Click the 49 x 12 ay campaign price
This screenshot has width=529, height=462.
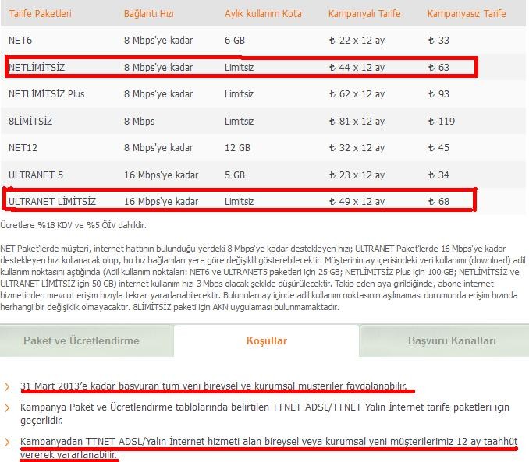click(357, 201)
